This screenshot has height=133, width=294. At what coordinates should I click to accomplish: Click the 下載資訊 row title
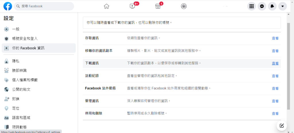92,63
